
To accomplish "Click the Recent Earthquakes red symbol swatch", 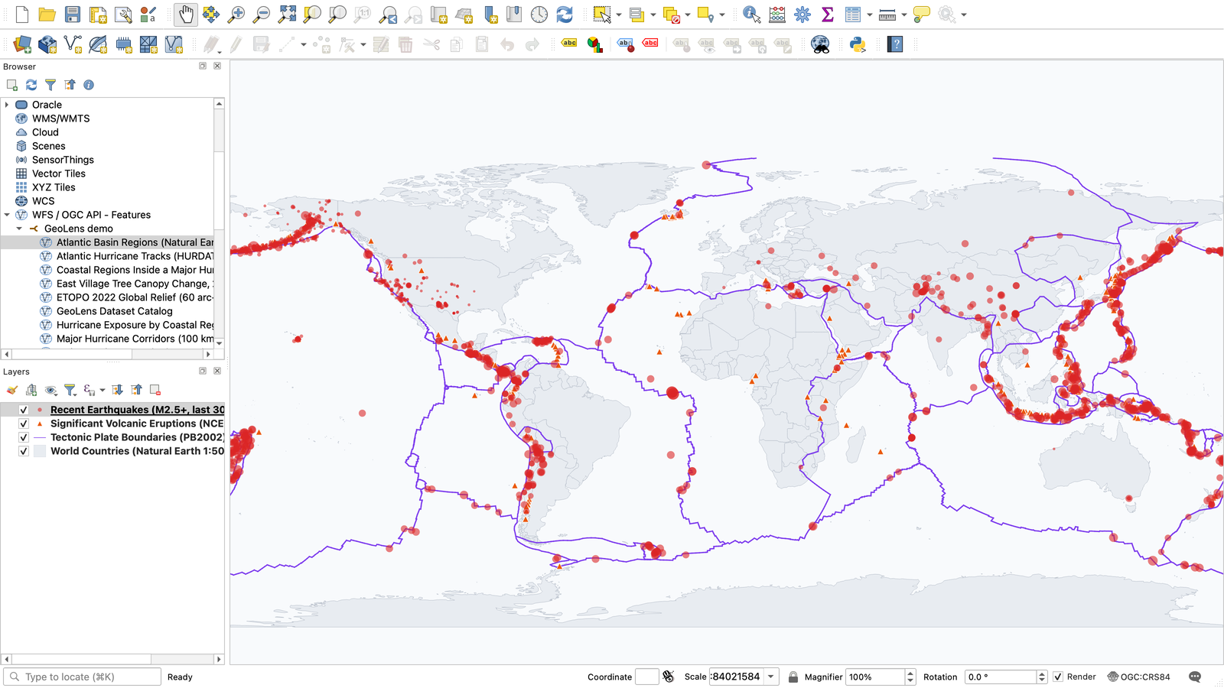I will click(40, 410).
